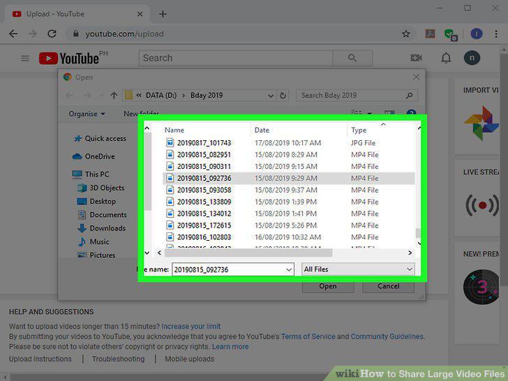Viewport: 508px width, 381px height.
Task: Expand the File name history dropdown
Action: [x=289, y=269]
